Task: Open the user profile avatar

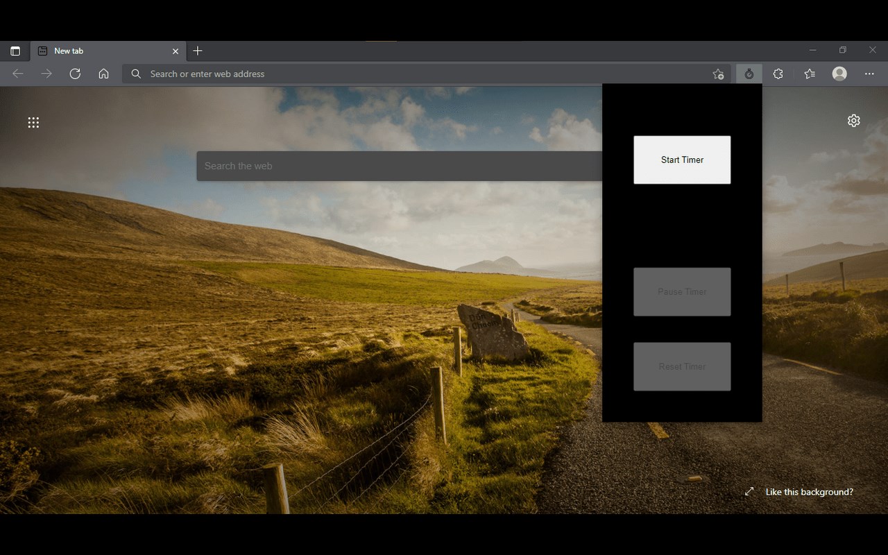Action: click(x=839, y=74)
